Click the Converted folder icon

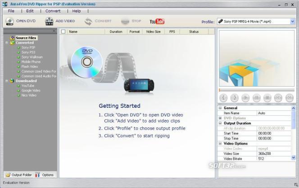coord(13,43)
